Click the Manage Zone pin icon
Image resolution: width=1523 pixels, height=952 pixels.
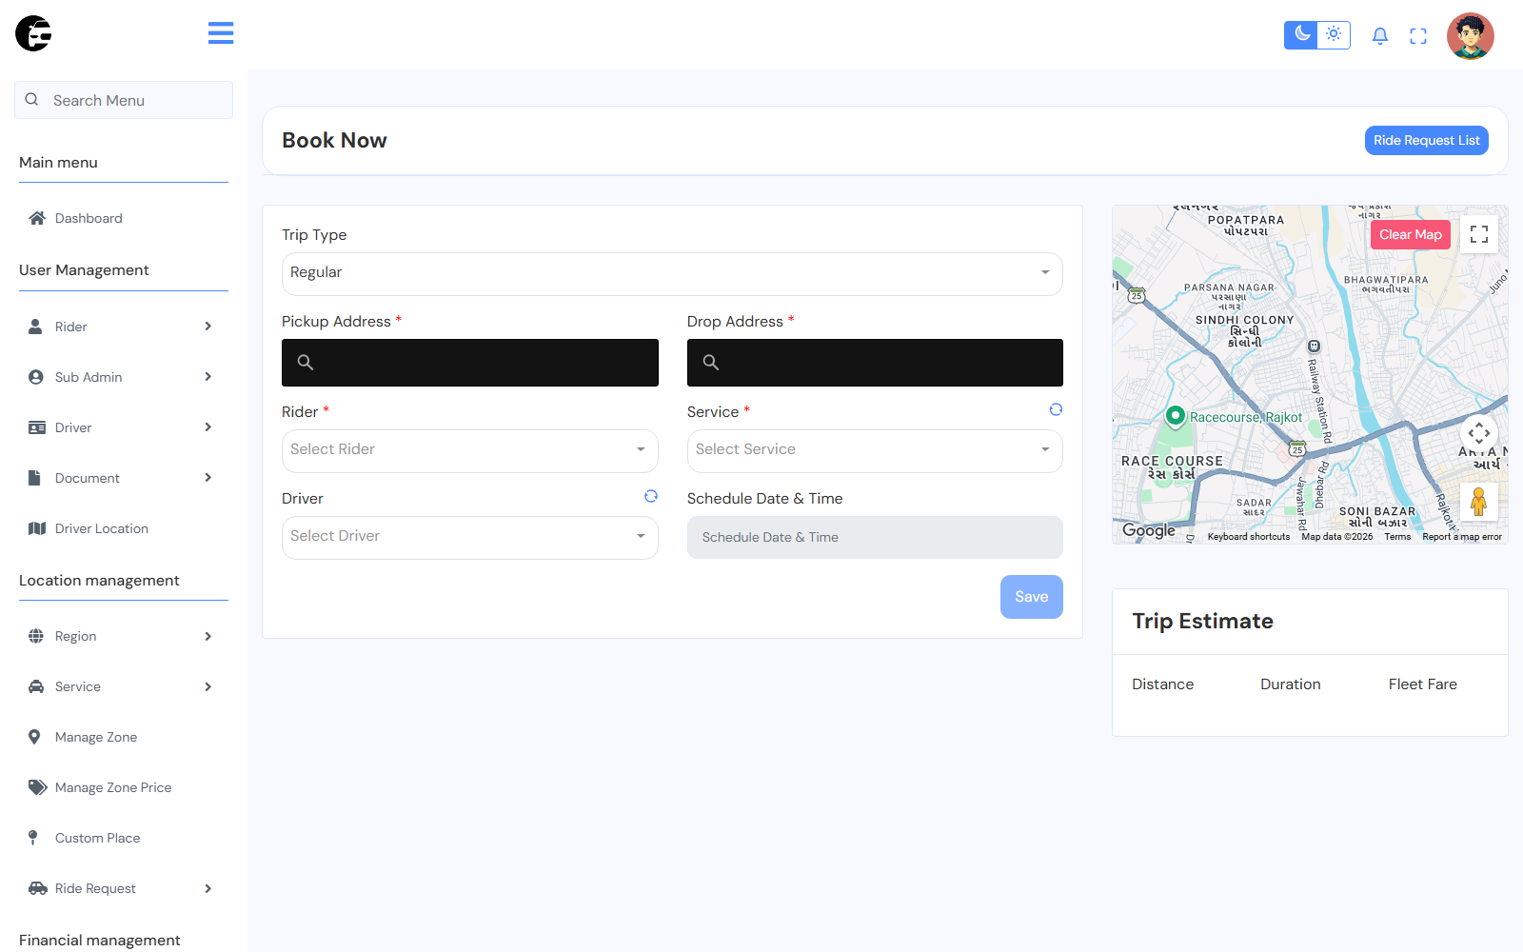point(34,737)
